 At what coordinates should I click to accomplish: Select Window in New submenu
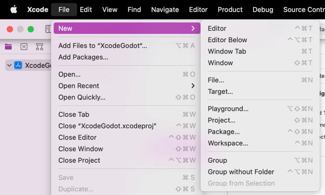260,63
